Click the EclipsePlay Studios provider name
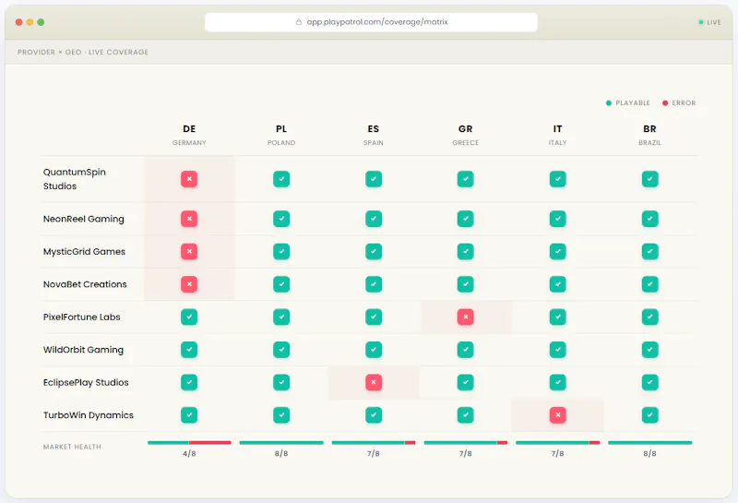The image size is (738, 503). tap(86, 382)
